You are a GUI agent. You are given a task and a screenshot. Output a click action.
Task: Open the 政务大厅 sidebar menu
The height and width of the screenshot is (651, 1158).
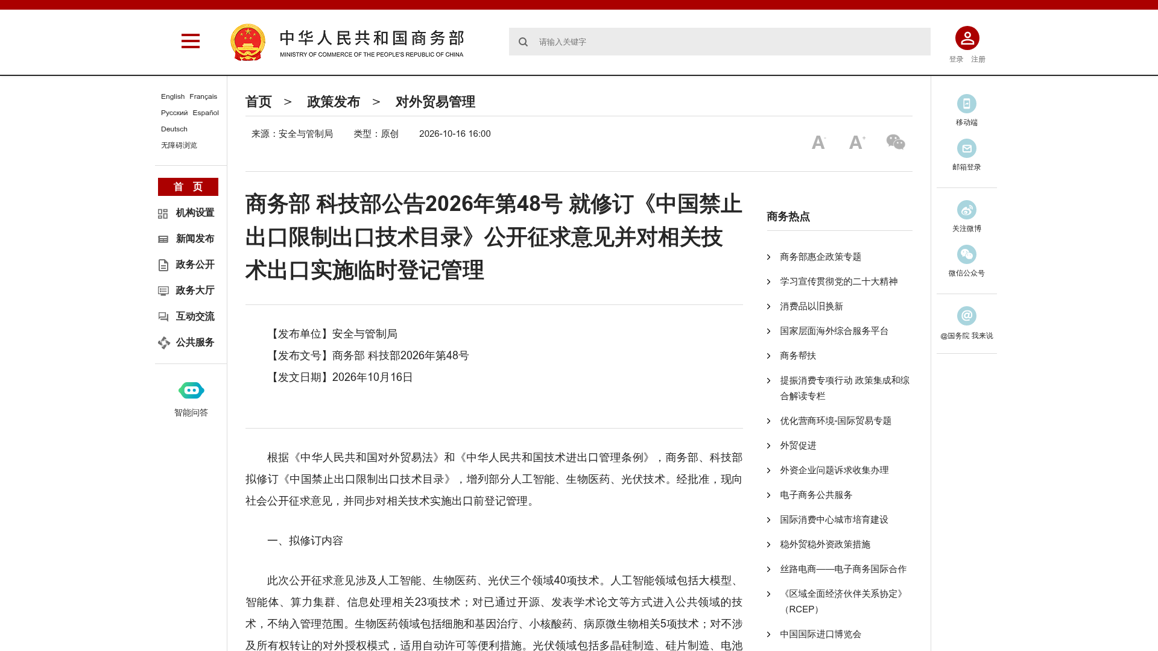point(195,291)
